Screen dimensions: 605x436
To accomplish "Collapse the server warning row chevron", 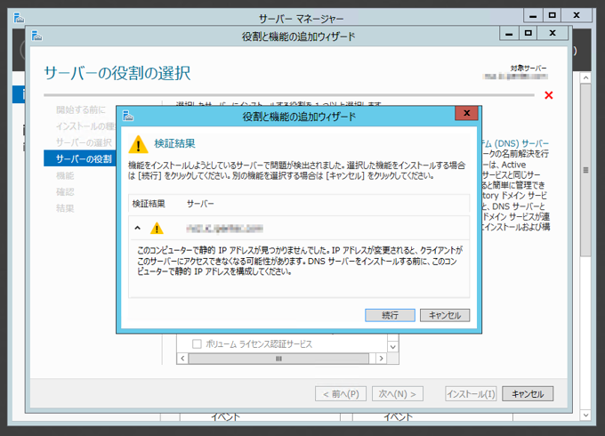I will [137, 228].
